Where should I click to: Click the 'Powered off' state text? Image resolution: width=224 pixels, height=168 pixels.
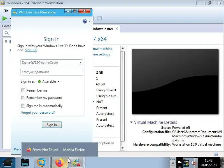[x=181, y=128]
